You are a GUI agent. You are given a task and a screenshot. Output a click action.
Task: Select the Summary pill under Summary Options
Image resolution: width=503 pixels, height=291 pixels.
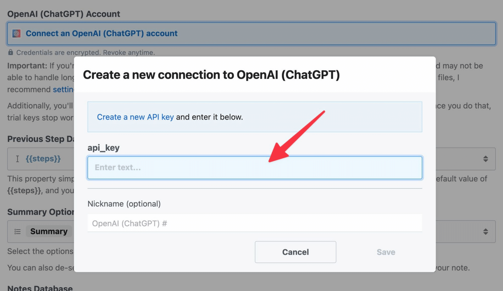[49, 231]
